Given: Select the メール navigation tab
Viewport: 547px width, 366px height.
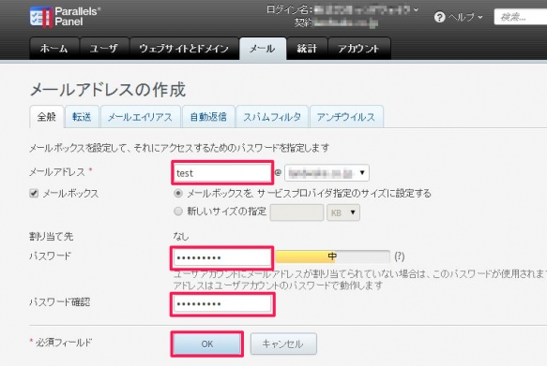Looking at the screenshot, I should point(263,49).
